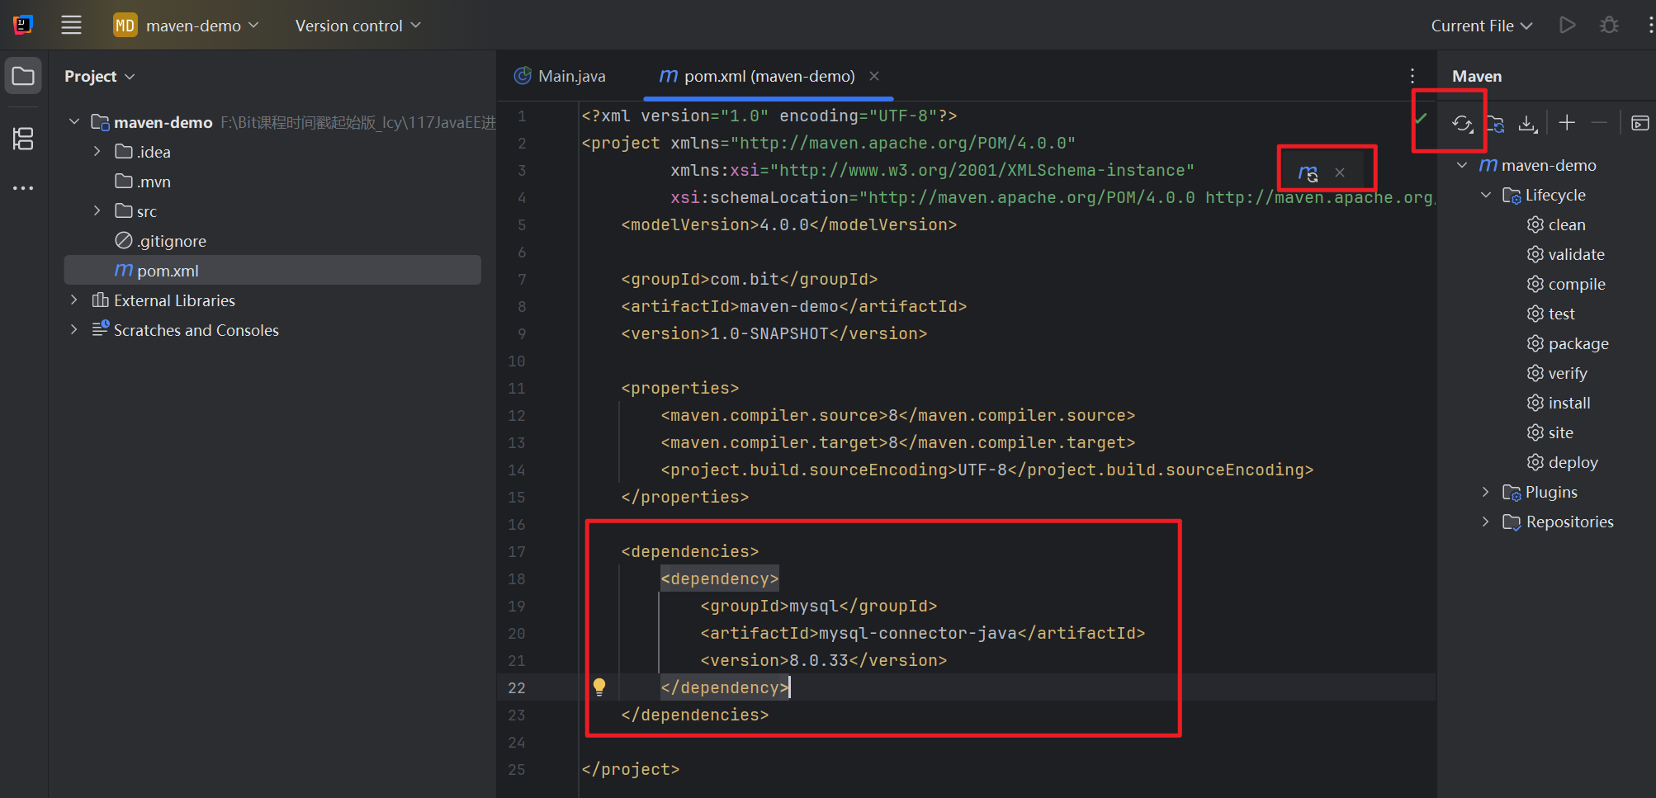Expand the .idea folder
1656x798 pixels.
pos(97,152)
